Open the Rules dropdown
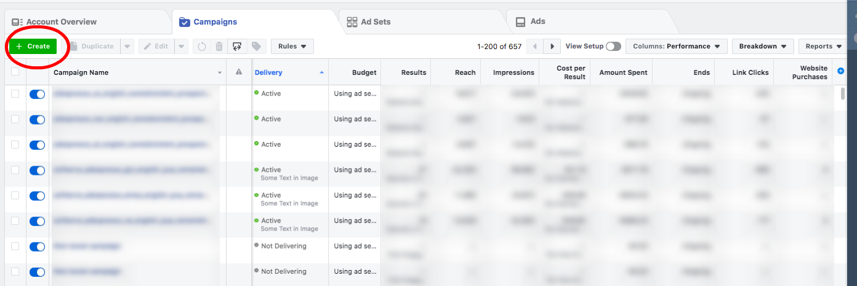 click(292, 46)
